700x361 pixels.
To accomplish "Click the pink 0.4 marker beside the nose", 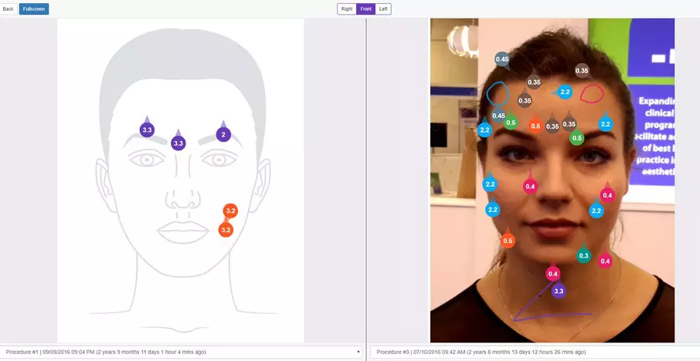I will click(530, 186).
